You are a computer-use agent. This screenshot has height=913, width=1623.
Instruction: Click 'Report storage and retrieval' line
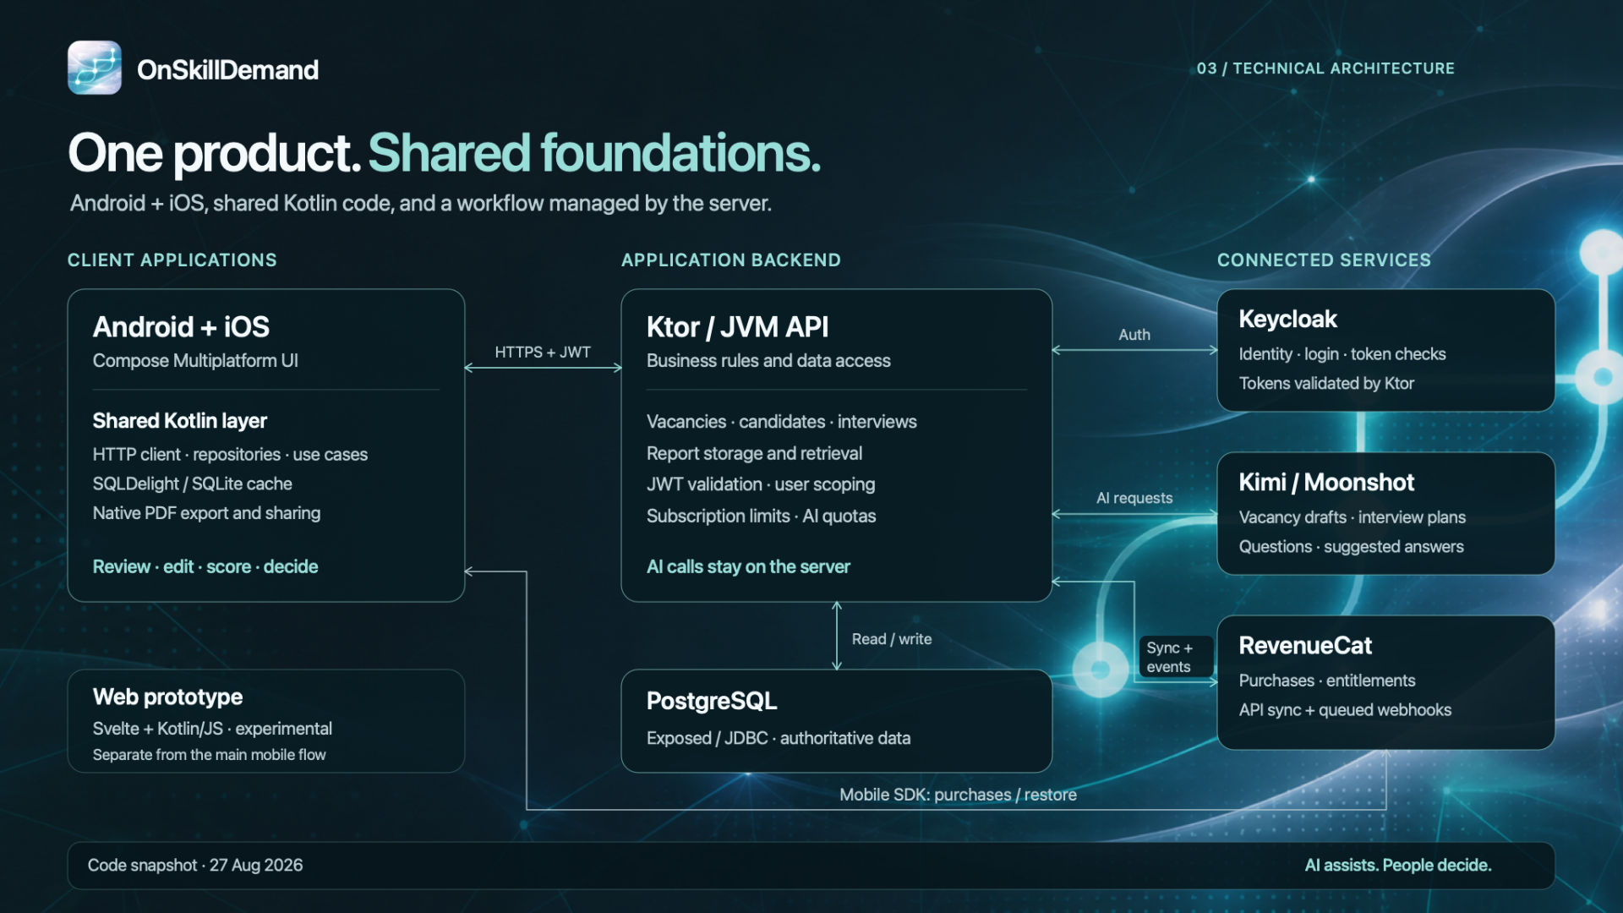[x=754, y=454]
